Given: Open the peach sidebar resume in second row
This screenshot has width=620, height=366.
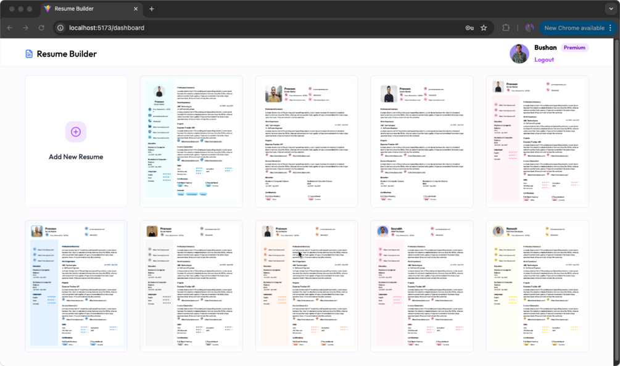Looking at the screenshot, I should (x=307, y=286).
